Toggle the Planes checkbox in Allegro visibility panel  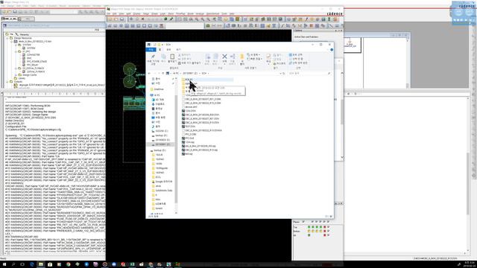(303, 222)
